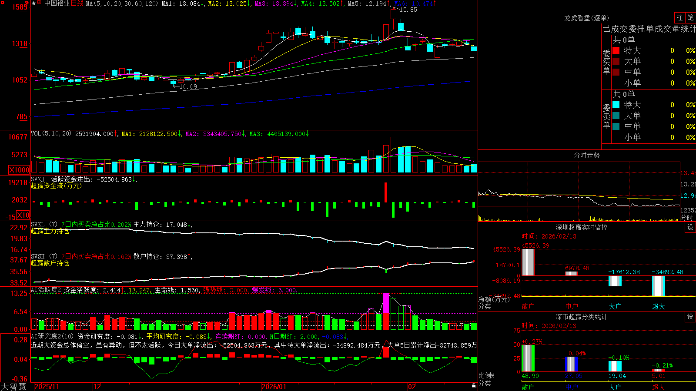Click the star favorite icon beside 中国铝业
Image resolution: width=696 pixels, height=391 pixels.
point(34,3)
